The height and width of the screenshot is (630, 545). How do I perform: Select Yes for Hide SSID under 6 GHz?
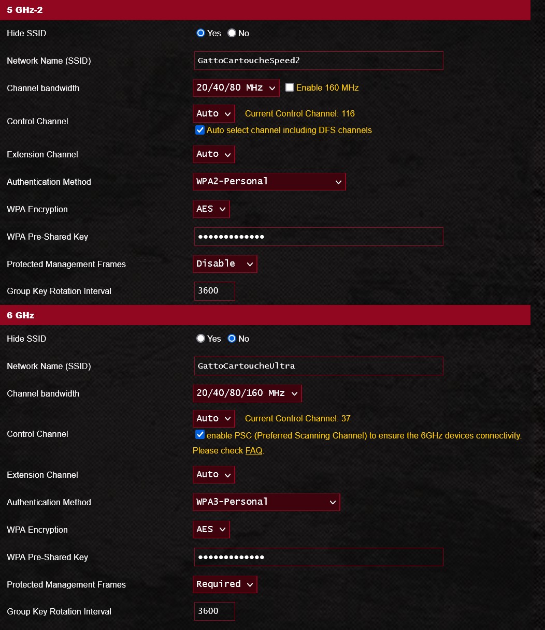coord(201,339)
